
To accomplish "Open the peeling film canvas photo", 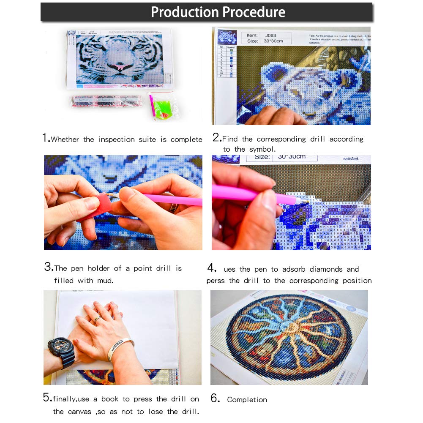I will pyautogui.click(x=291, y=76).
